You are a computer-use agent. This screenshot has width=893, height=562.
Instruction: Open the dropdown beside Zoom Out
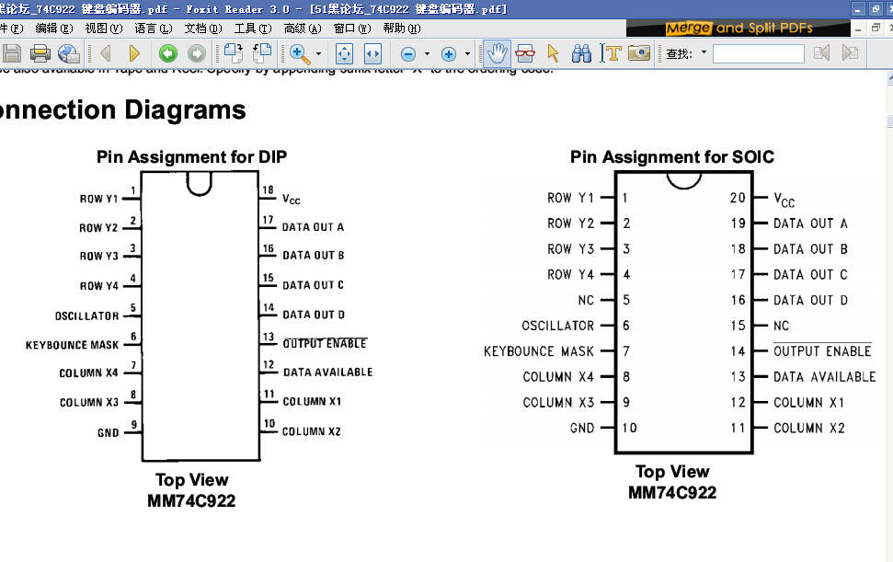coord(427,54)
